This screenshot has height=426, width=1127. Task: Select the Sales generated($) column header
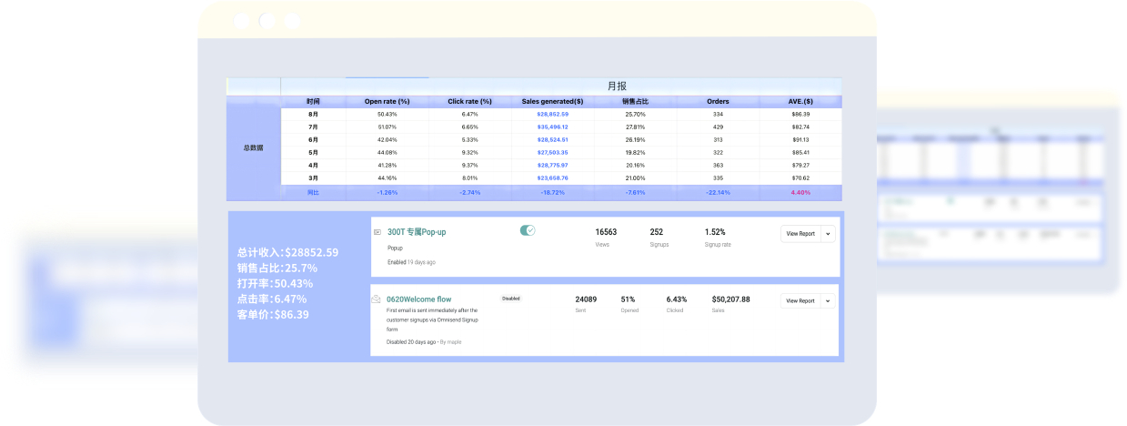coord(552,101)
